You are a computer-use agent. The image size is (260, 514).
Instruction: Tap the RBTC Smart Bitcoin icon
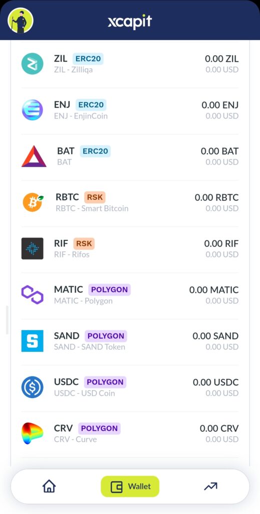tap(33, 202)
